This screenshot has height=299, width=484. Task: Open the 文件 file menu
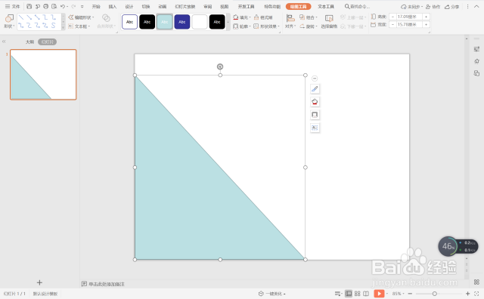12,7
